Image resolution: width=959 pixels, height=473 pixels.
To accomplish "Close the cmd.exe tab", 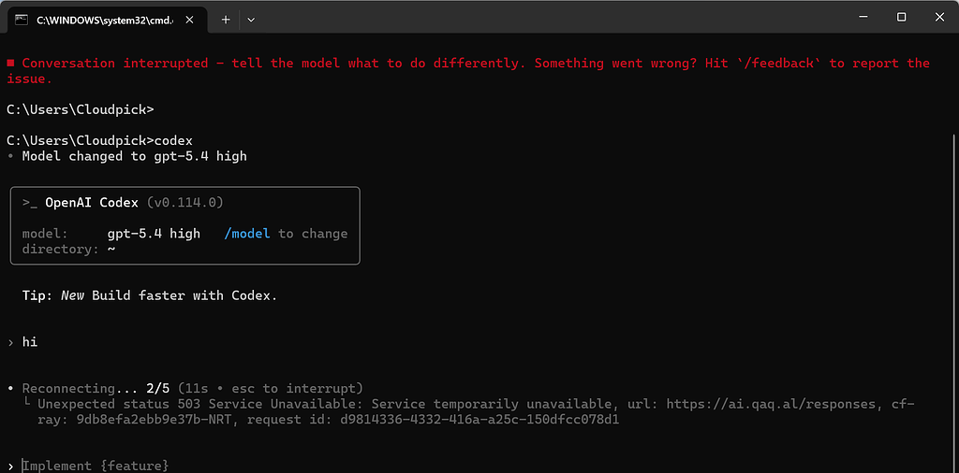I will [x=189, y=20].
